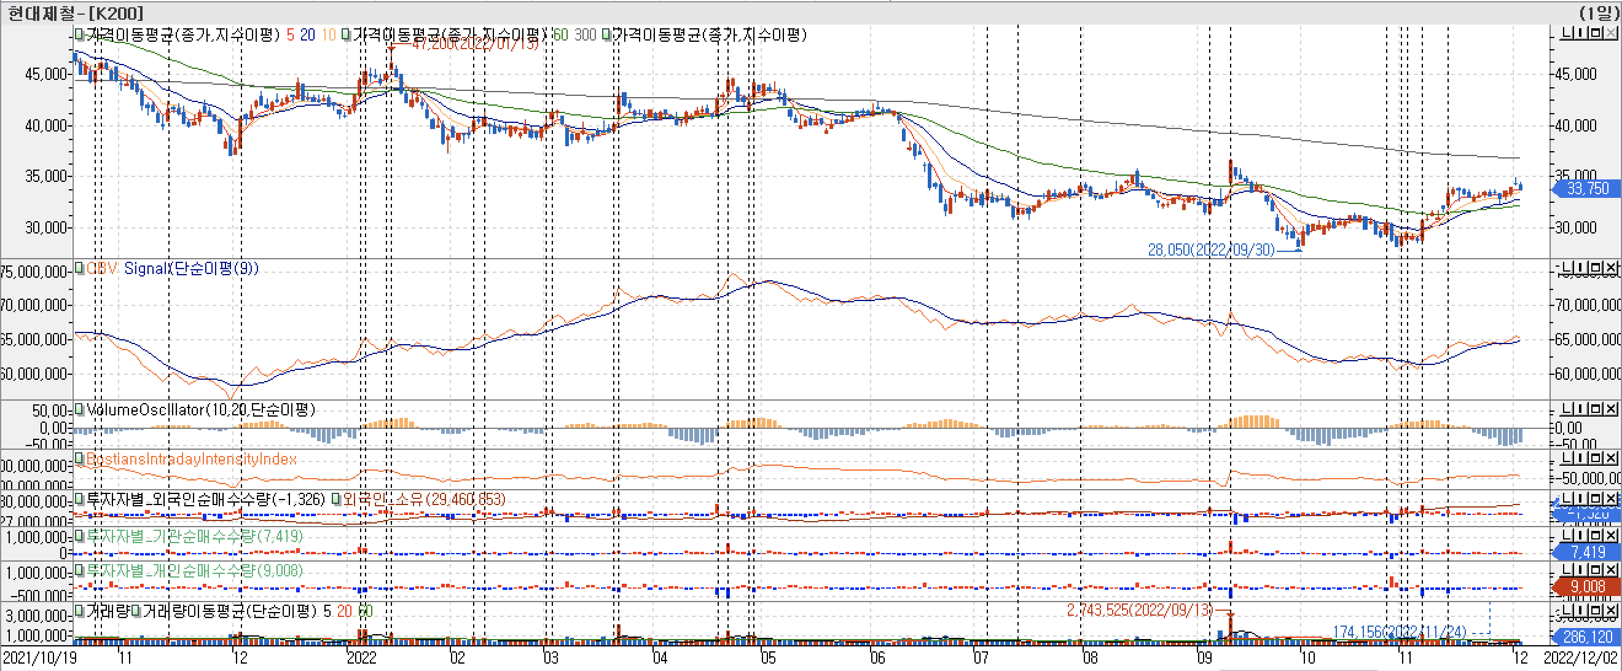This screenshot has width=1622, height=671.
Task: Click the L-shaped button of the main price panel
Action: click(x=1568, y=33)
